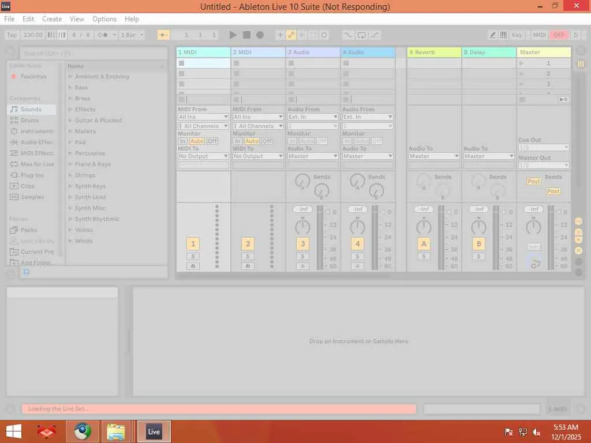
Task: Click the Session Record circle icon
Action: coord(324,35)
